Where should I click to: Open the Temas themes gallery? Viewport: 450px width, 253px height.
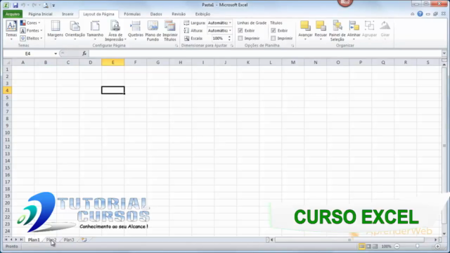(11, 30)
